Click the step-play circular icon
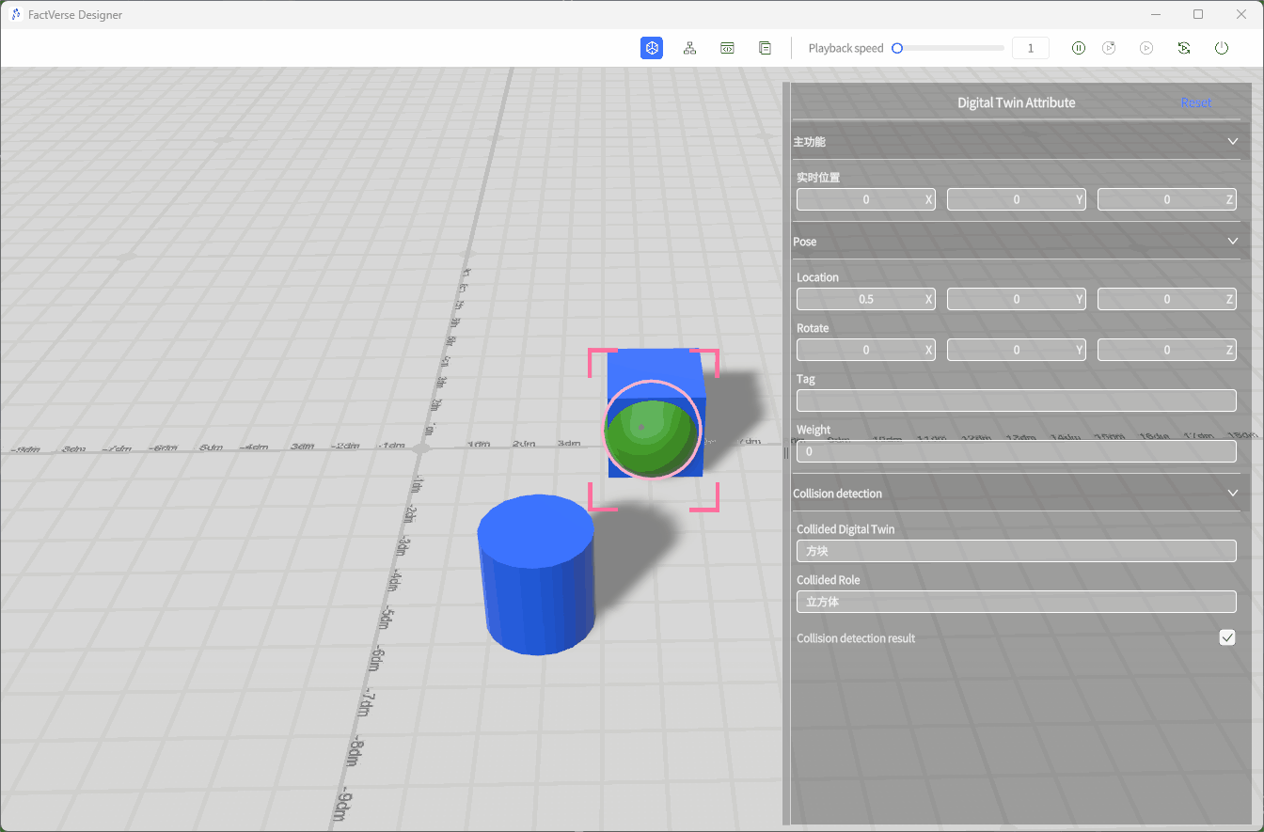Image resolution: width=1264 pixels, height=832 pixels. point(1109,48)
